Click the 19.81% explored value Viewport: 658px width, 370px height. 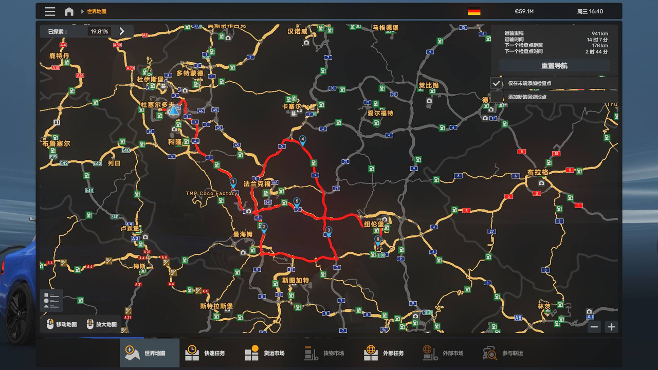pos(99,31)
